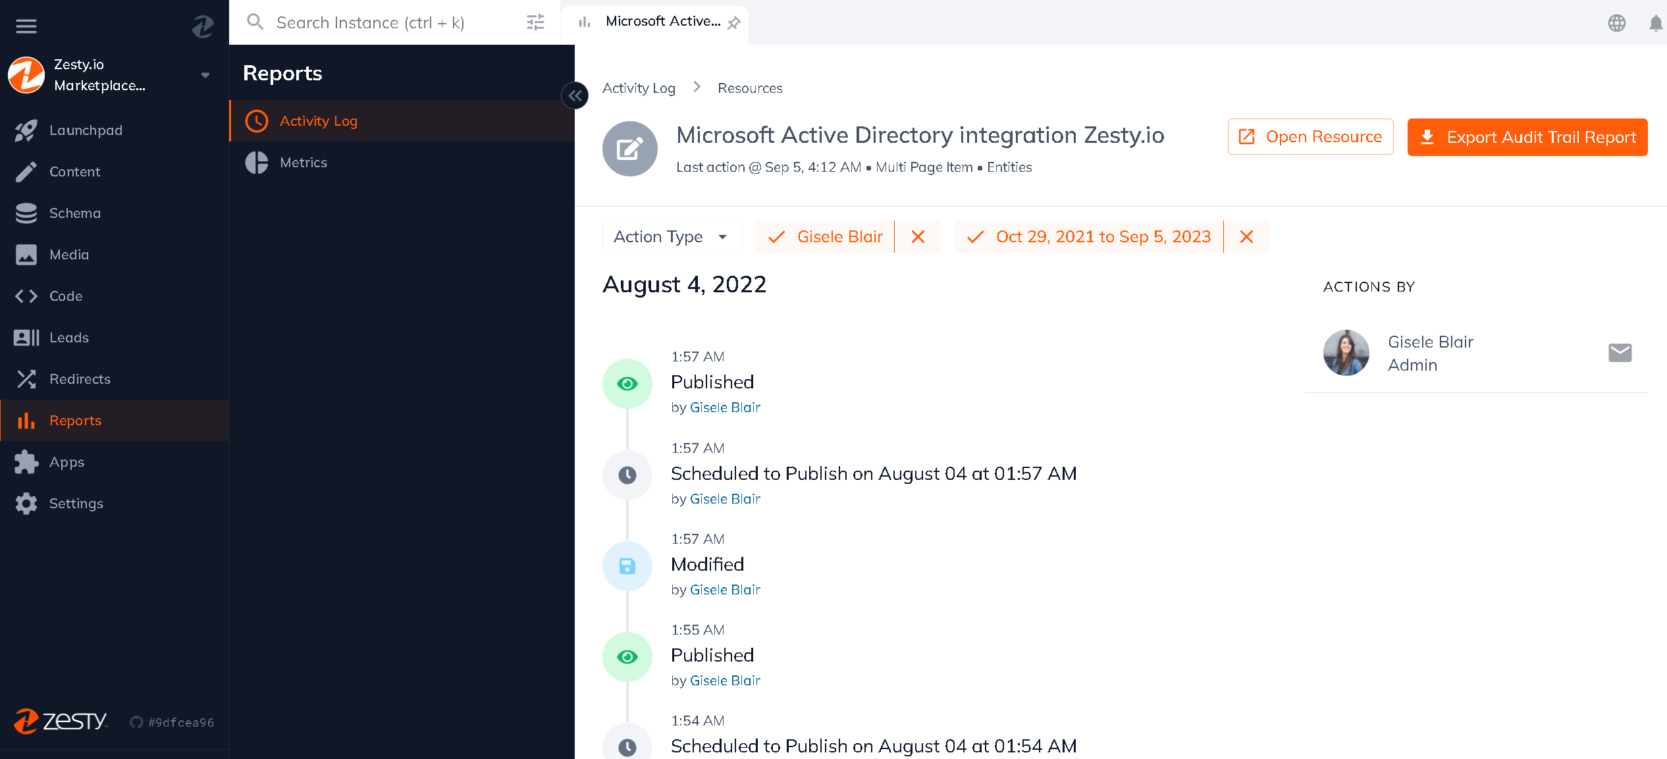Click the Modified save disk icon

tap(627, 566)
